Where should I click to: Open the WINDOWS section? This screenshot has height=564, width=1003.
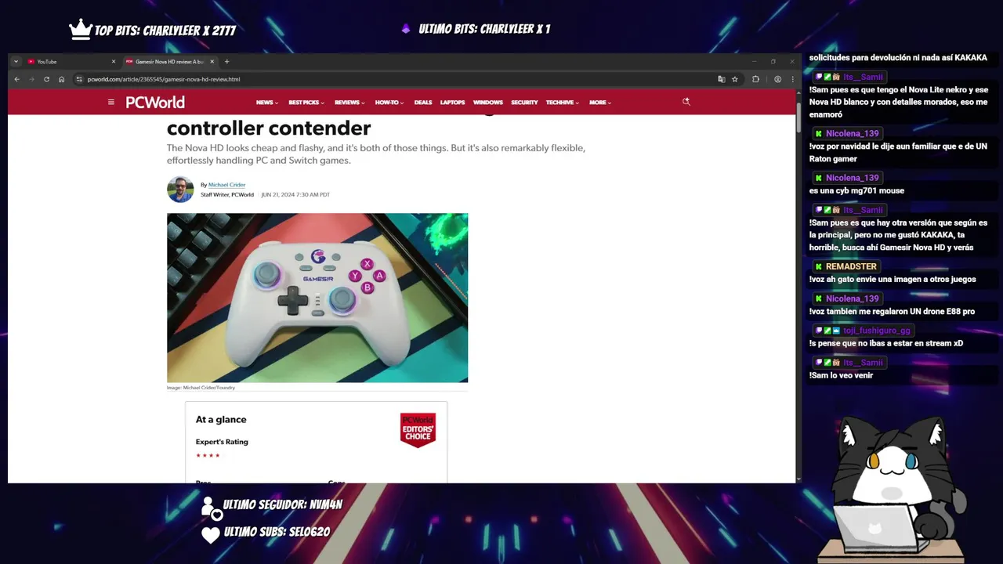488,103
